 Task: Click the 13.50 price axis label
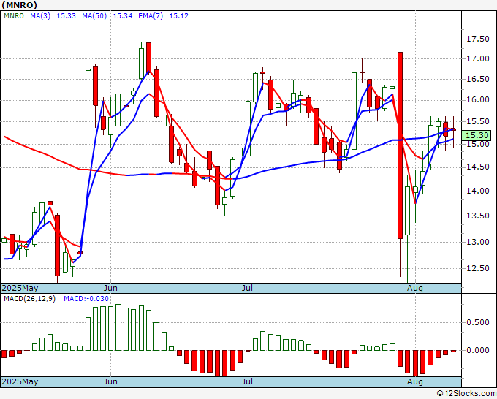click(478, 216)
